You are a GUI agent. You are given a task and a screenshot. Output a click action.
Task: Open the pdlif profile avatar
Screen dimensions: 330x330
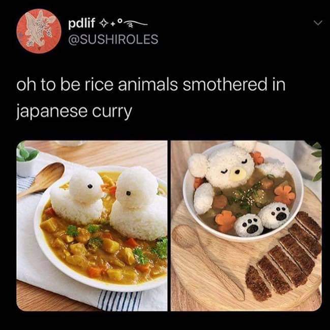(39, 31)
